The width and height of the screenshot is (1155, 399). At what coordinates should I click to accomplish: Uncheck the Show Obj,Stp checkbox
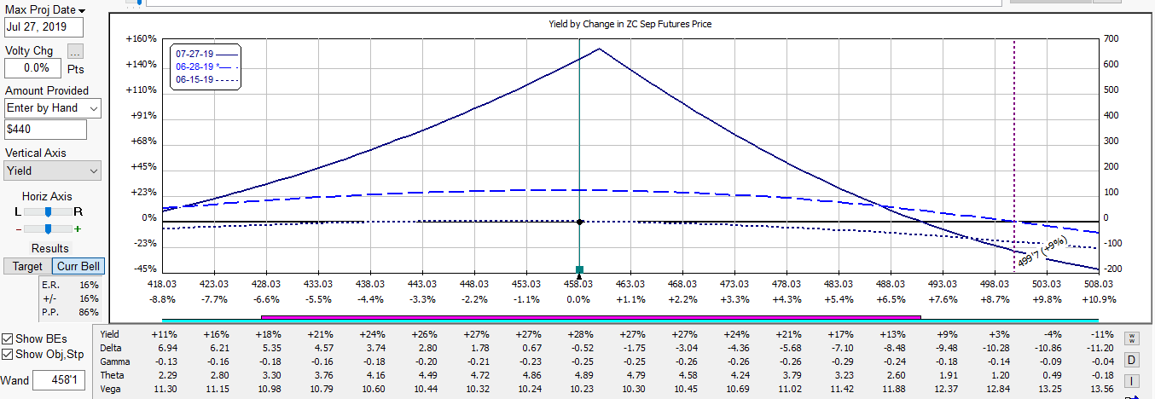pos(8,355)
